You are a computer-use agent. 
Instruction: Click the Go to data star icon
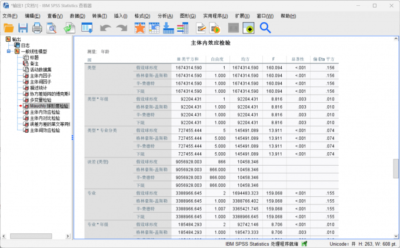coord(140,28)
